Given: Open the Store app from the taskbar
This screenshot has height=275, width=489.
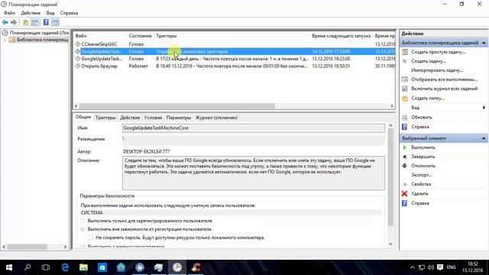Looking at the screenshot, I should coord(102,267).
